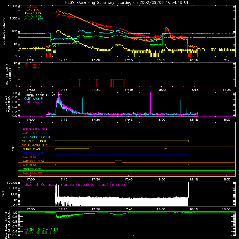This screenshot has height=239, width=239.
Task: Select the Collimator 9 legend label
Action: 33,102
